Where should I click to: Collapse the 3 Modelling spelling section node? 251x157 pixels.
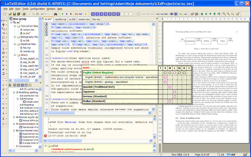pyautogui.click(x=14, y=92)
